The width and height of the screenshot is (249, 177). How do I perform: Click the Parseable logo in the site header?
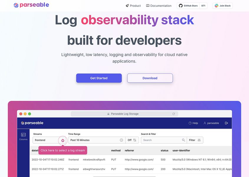point(31,5)
